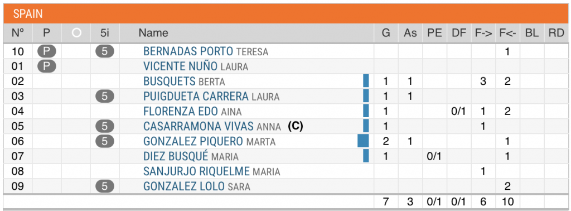Screen dimensions: 571x211
Task: Click the P badge for Bernadas Porto
Action: [47, 51]
